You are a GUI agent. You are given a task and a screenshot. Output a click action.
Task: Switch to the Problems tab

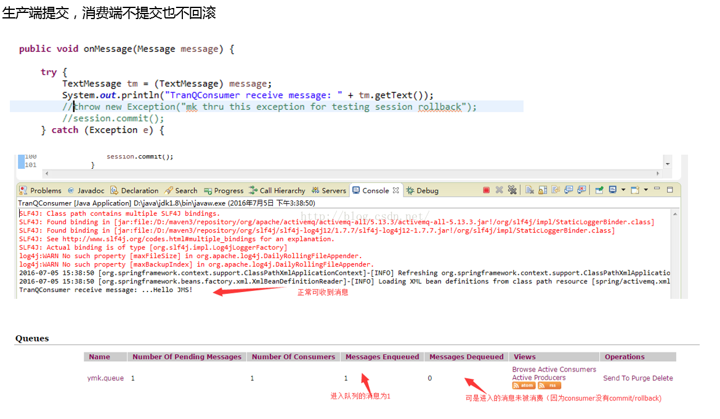tap(41, 190)
